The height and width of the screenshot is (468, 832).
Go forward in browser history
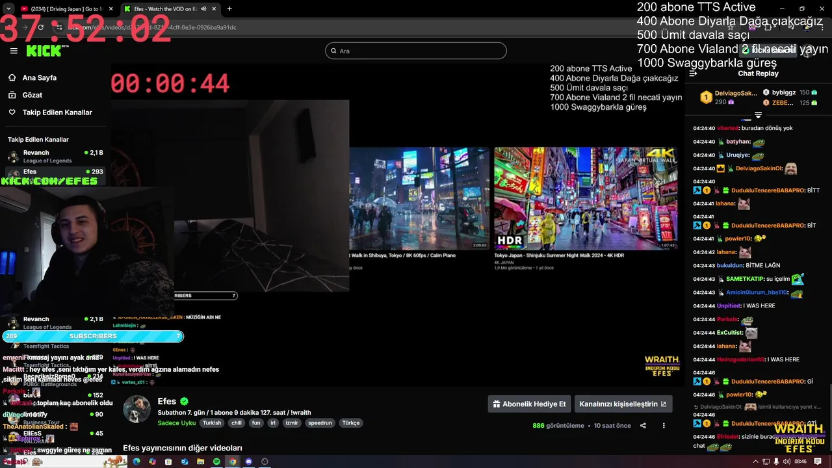(25, 27)
